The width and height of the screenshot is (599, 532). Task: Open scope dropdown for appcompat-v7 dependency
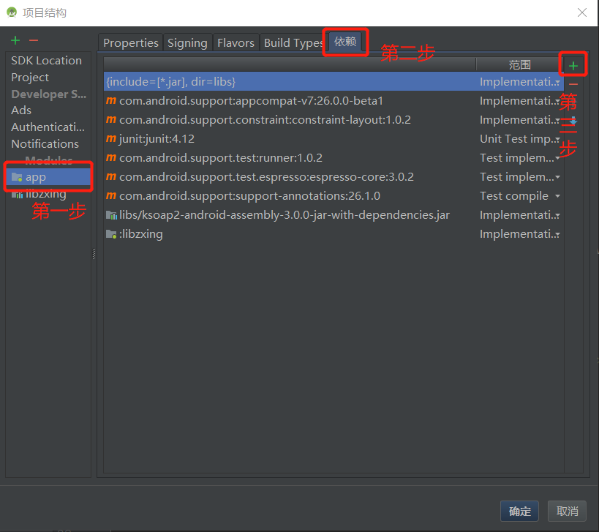pyautogui.click(x=557, y=101)
